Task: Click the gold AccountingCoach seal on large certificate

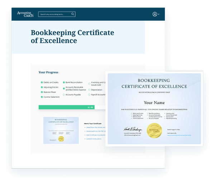Action: pos(154,131)
